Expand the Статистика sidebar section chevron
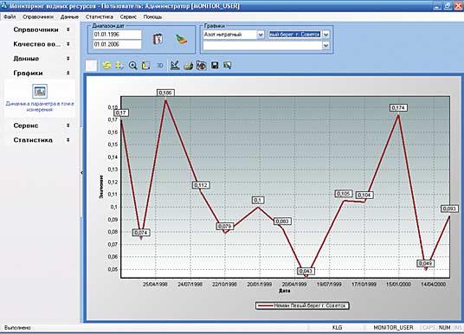This screenshot has height=334, width=464. coord(68,140)
